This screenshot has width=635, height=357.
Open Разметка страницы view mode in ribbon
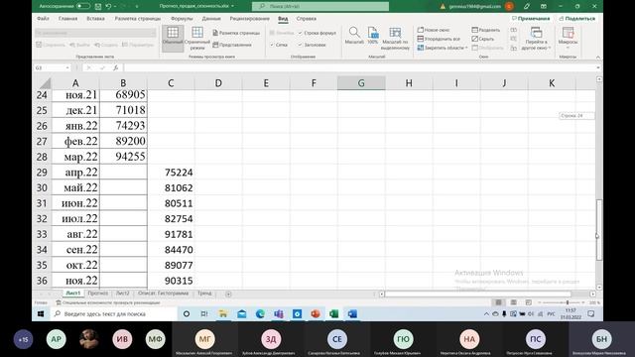[236, 33]
